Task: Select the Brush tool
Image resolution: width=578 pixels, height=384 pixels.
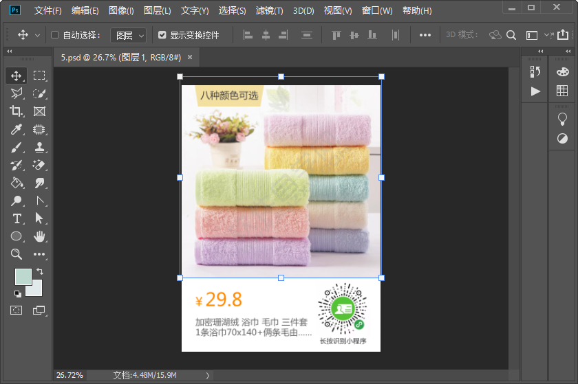Action: [17, 147]
